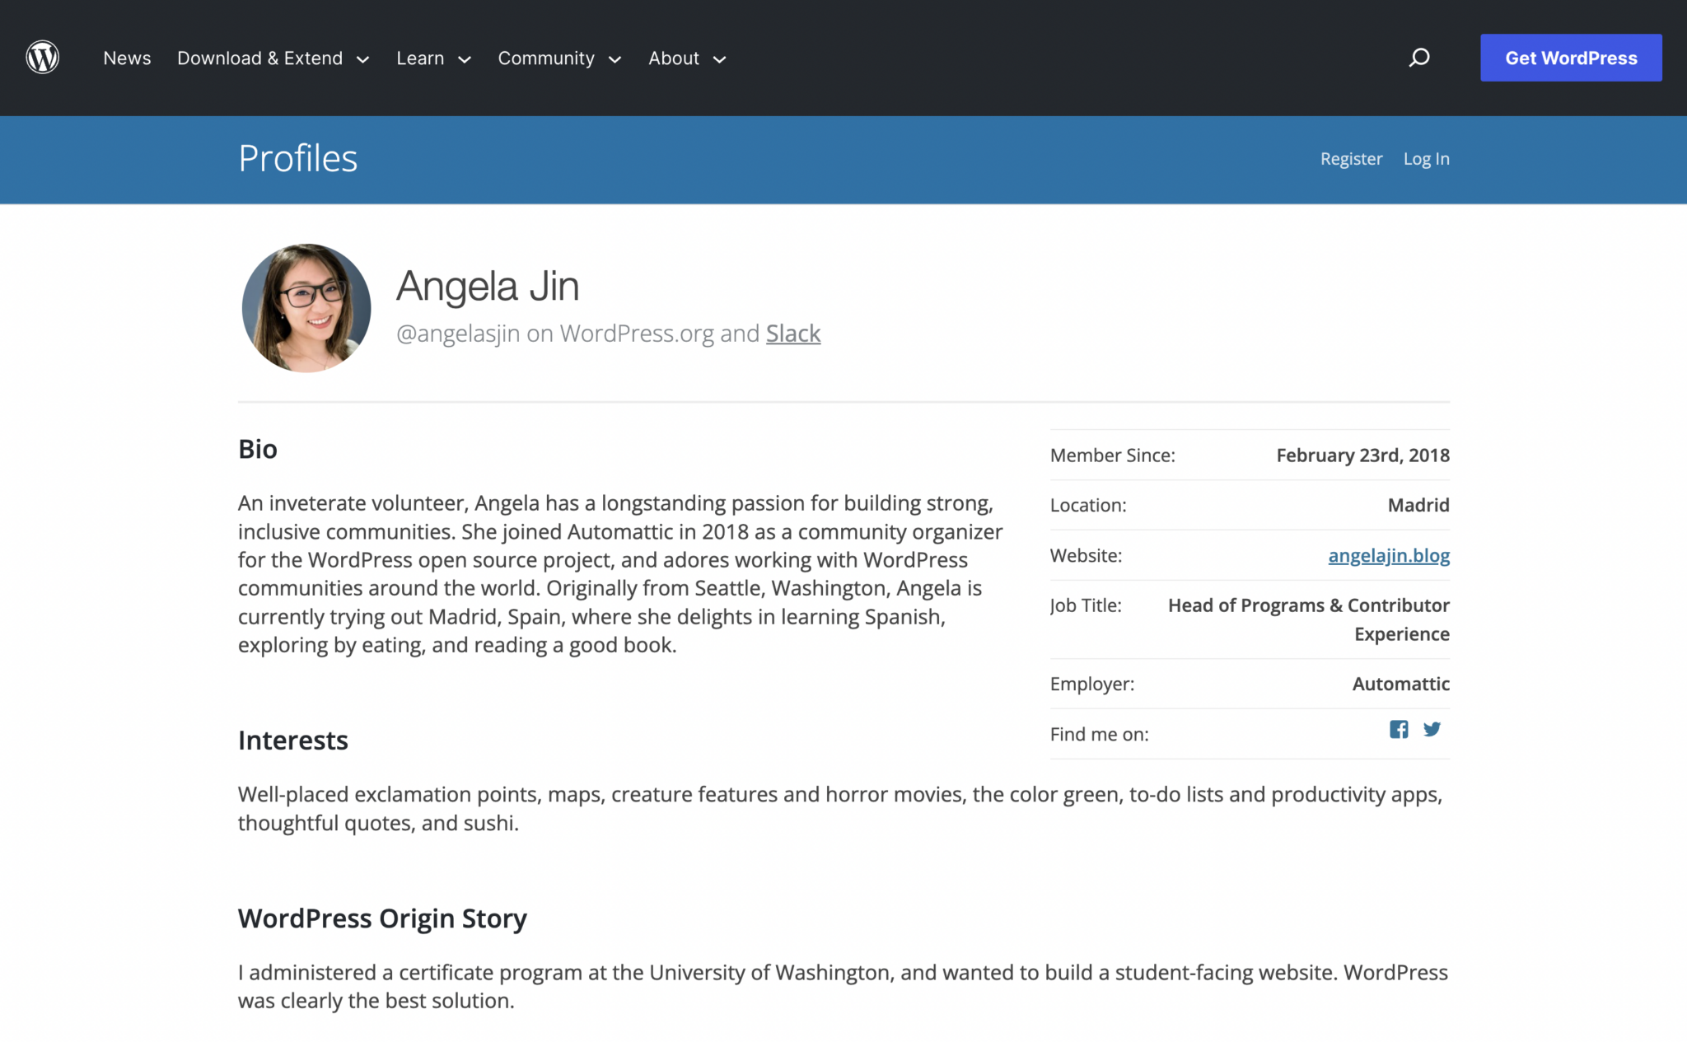This screenshot has width=1687, height=1042.
Task: Click the Log In link
Action: [1426, 159]
